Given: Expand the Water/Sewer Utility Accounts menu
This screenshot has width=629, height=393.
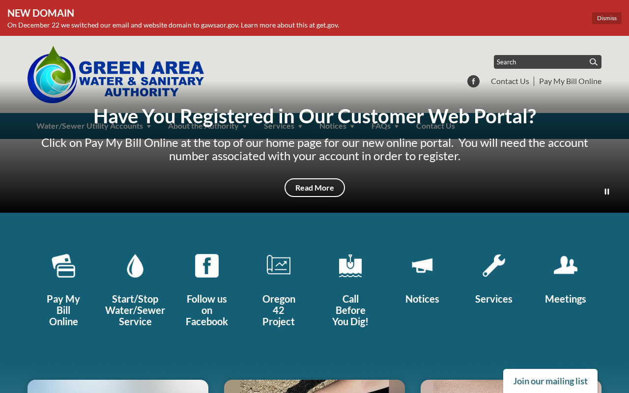Looking at the screenshot, I should click(94, 126).
